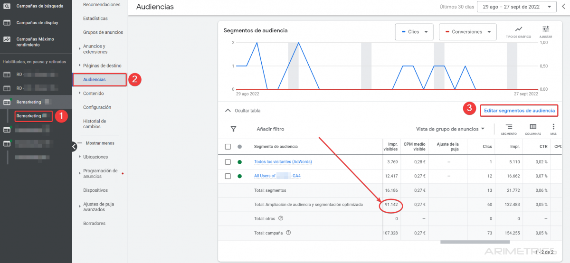Tick checkbox for All Users GA4 row
This screenshot has height=263, width=570.
[x=228, y=176]
